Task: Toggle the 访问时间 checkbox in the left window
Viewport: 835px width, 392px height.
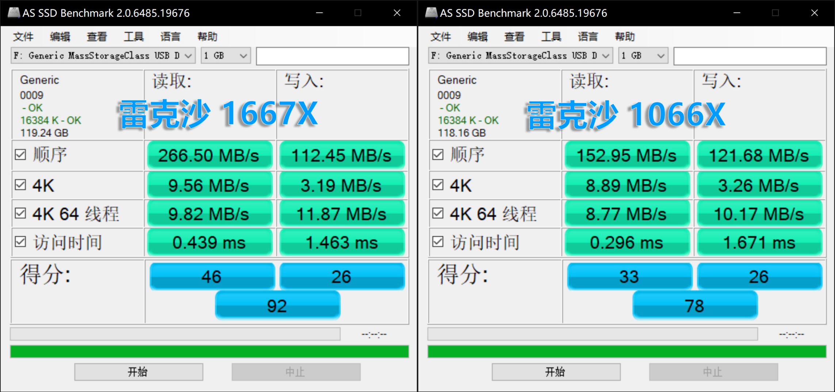Action: pos(20,242)
